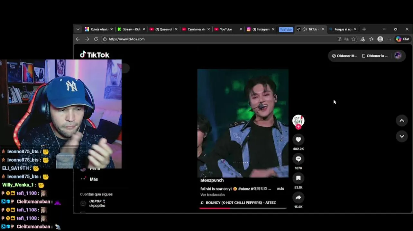Add page to favorites with star icon

pos(353,39)
